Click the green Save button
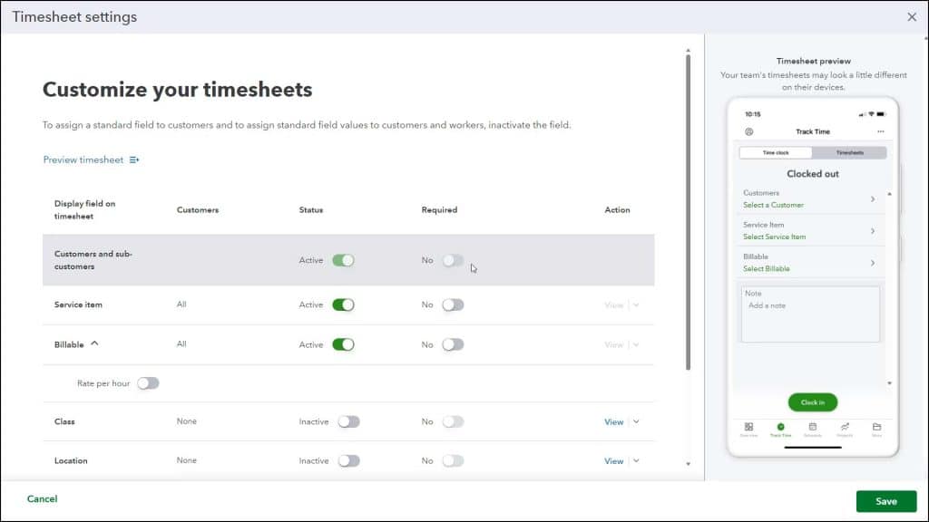Screen dimensions: 929x522 coord(885,500)
